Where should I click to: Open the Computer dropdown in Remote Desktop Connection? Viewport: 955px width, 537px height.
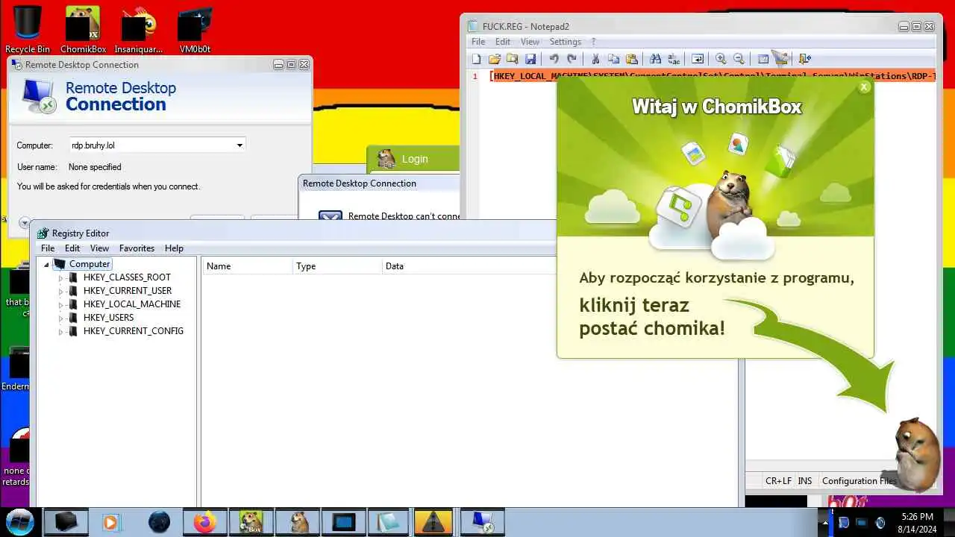click(x=239, y=145)
